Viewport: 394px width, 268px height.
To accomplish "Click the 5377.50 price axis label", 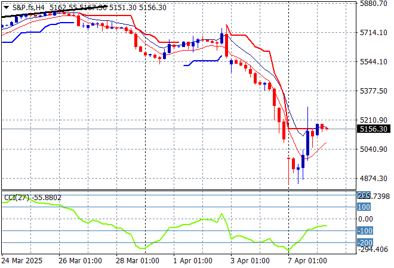I will click(373, 91).
